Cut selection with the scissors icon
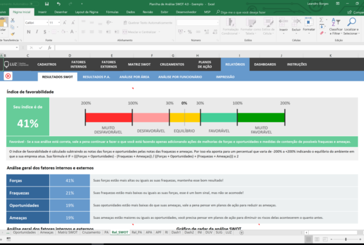364x245 pixels. tap(13, 21)
